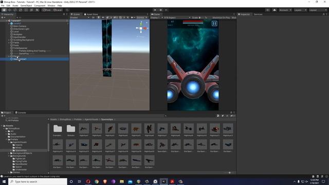Select the Rect transform tool

click(26, 10)
